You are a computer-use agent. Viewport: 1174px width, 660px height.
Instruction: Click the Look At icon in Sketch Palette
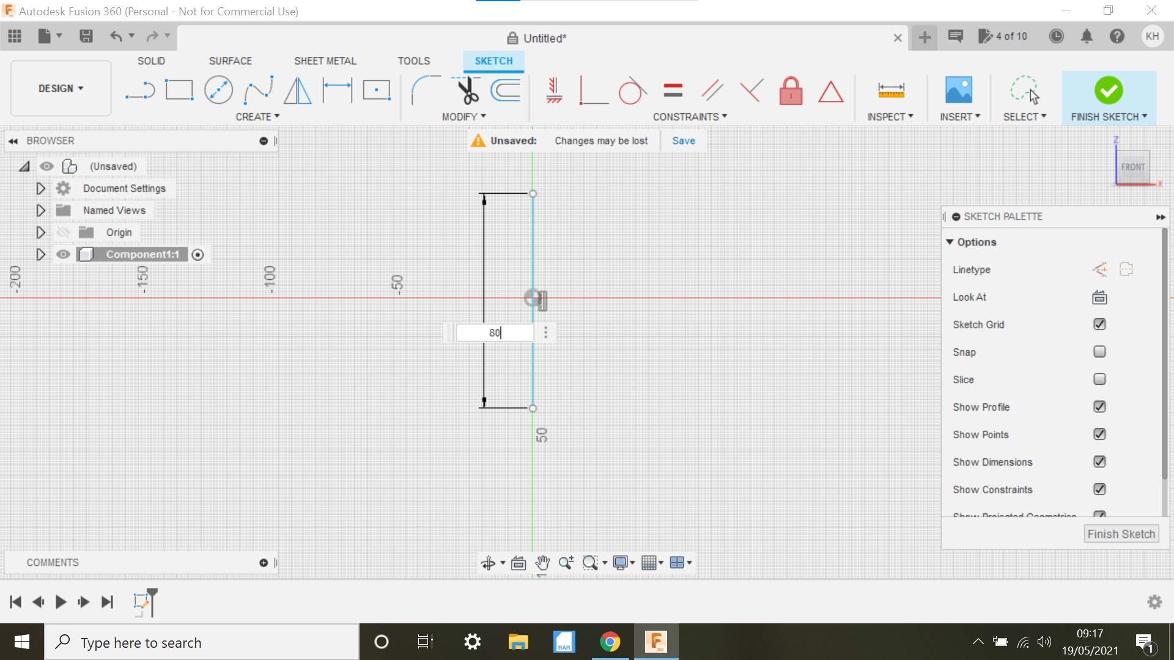click(x=1099, y=298)
